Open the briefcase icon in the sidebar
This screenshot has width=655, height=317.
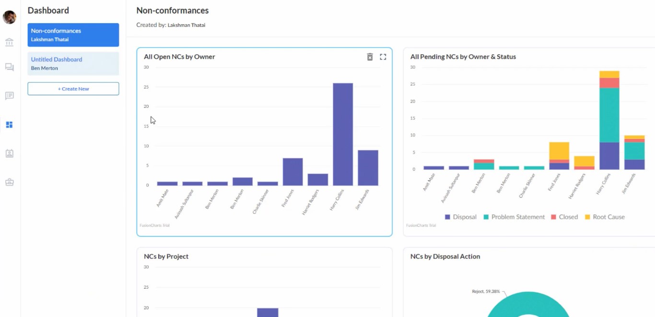coord(9,182)
